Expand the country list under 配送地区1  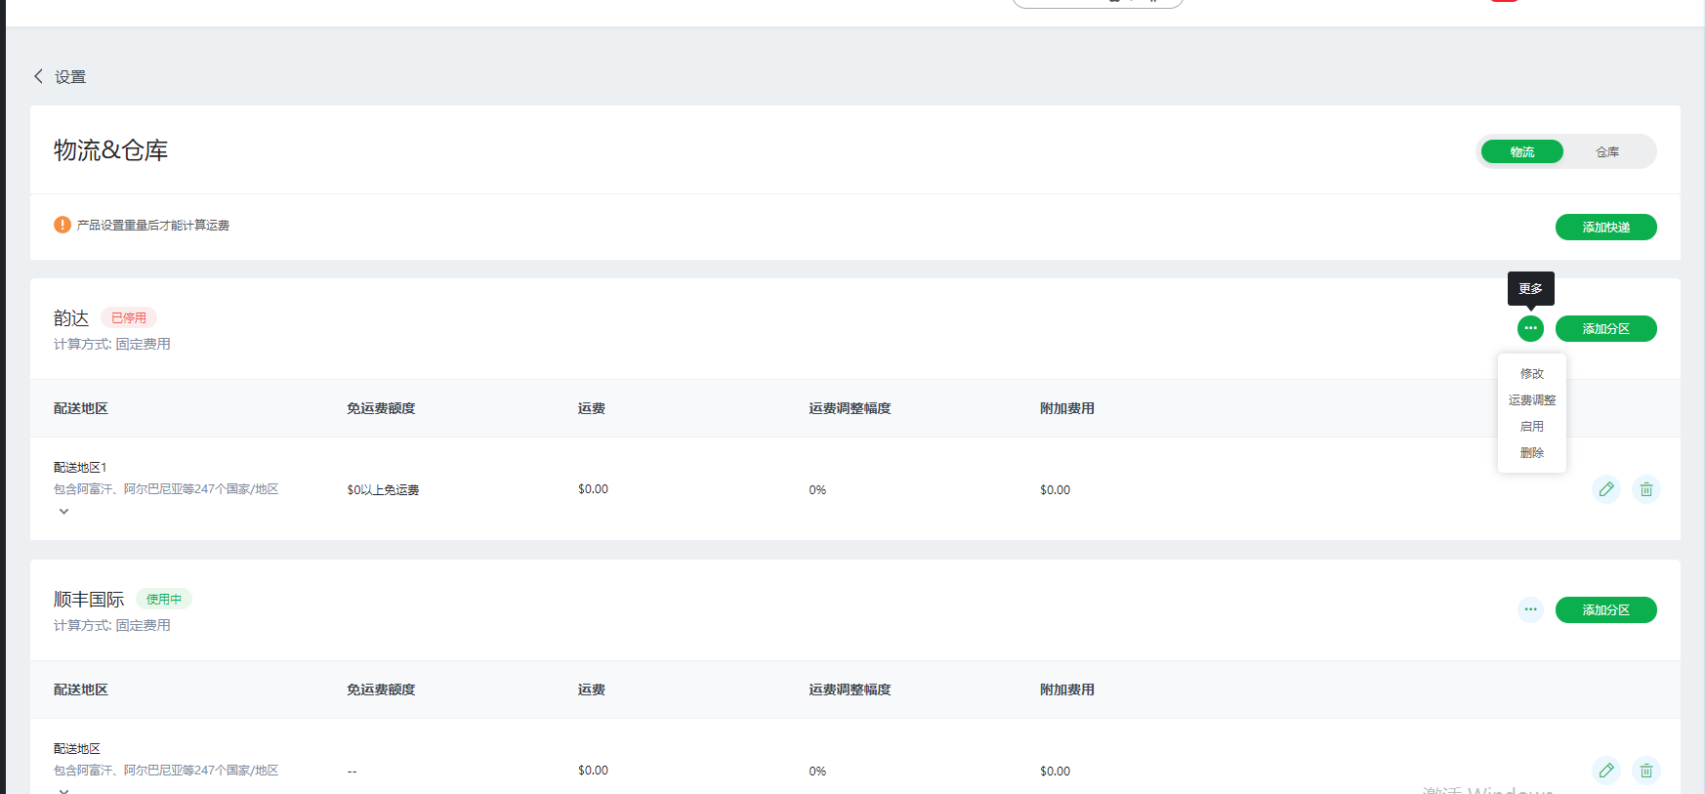click(63, 511)
